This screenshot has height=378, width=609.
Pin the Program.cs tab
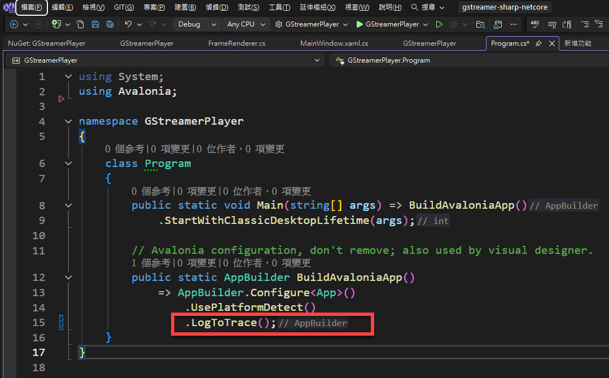point(538,43)
